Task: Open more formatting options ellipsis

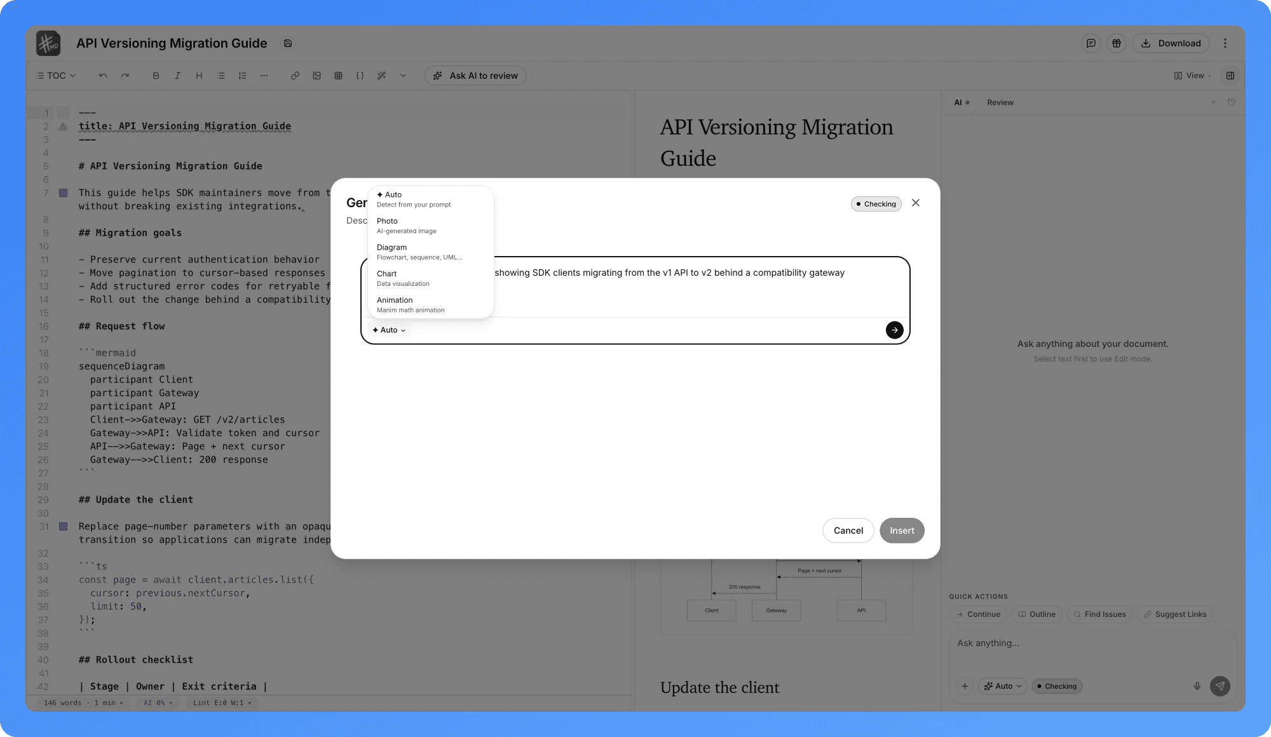Action: [264, 76]
